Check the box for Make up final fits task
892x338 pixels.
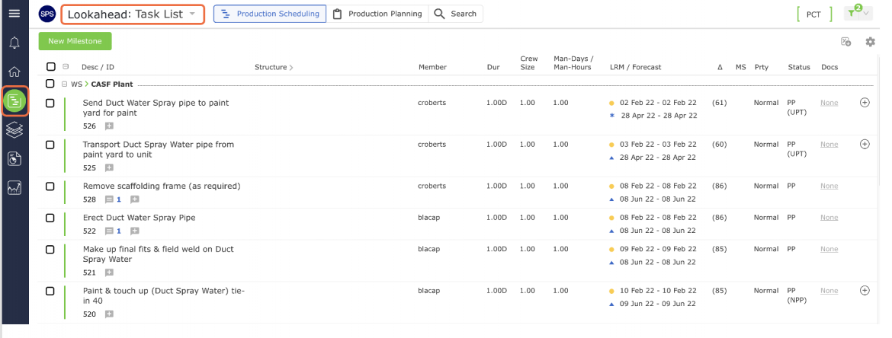tap(50, 250)
